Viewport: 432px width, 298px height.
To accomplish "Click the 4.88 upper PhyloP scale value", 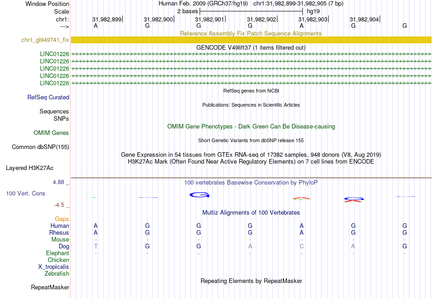I will click(x=58, y=182).
